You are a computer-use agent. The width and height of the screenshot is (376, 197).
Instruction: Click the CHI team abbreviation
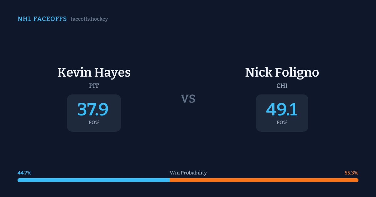coord(282,86)
